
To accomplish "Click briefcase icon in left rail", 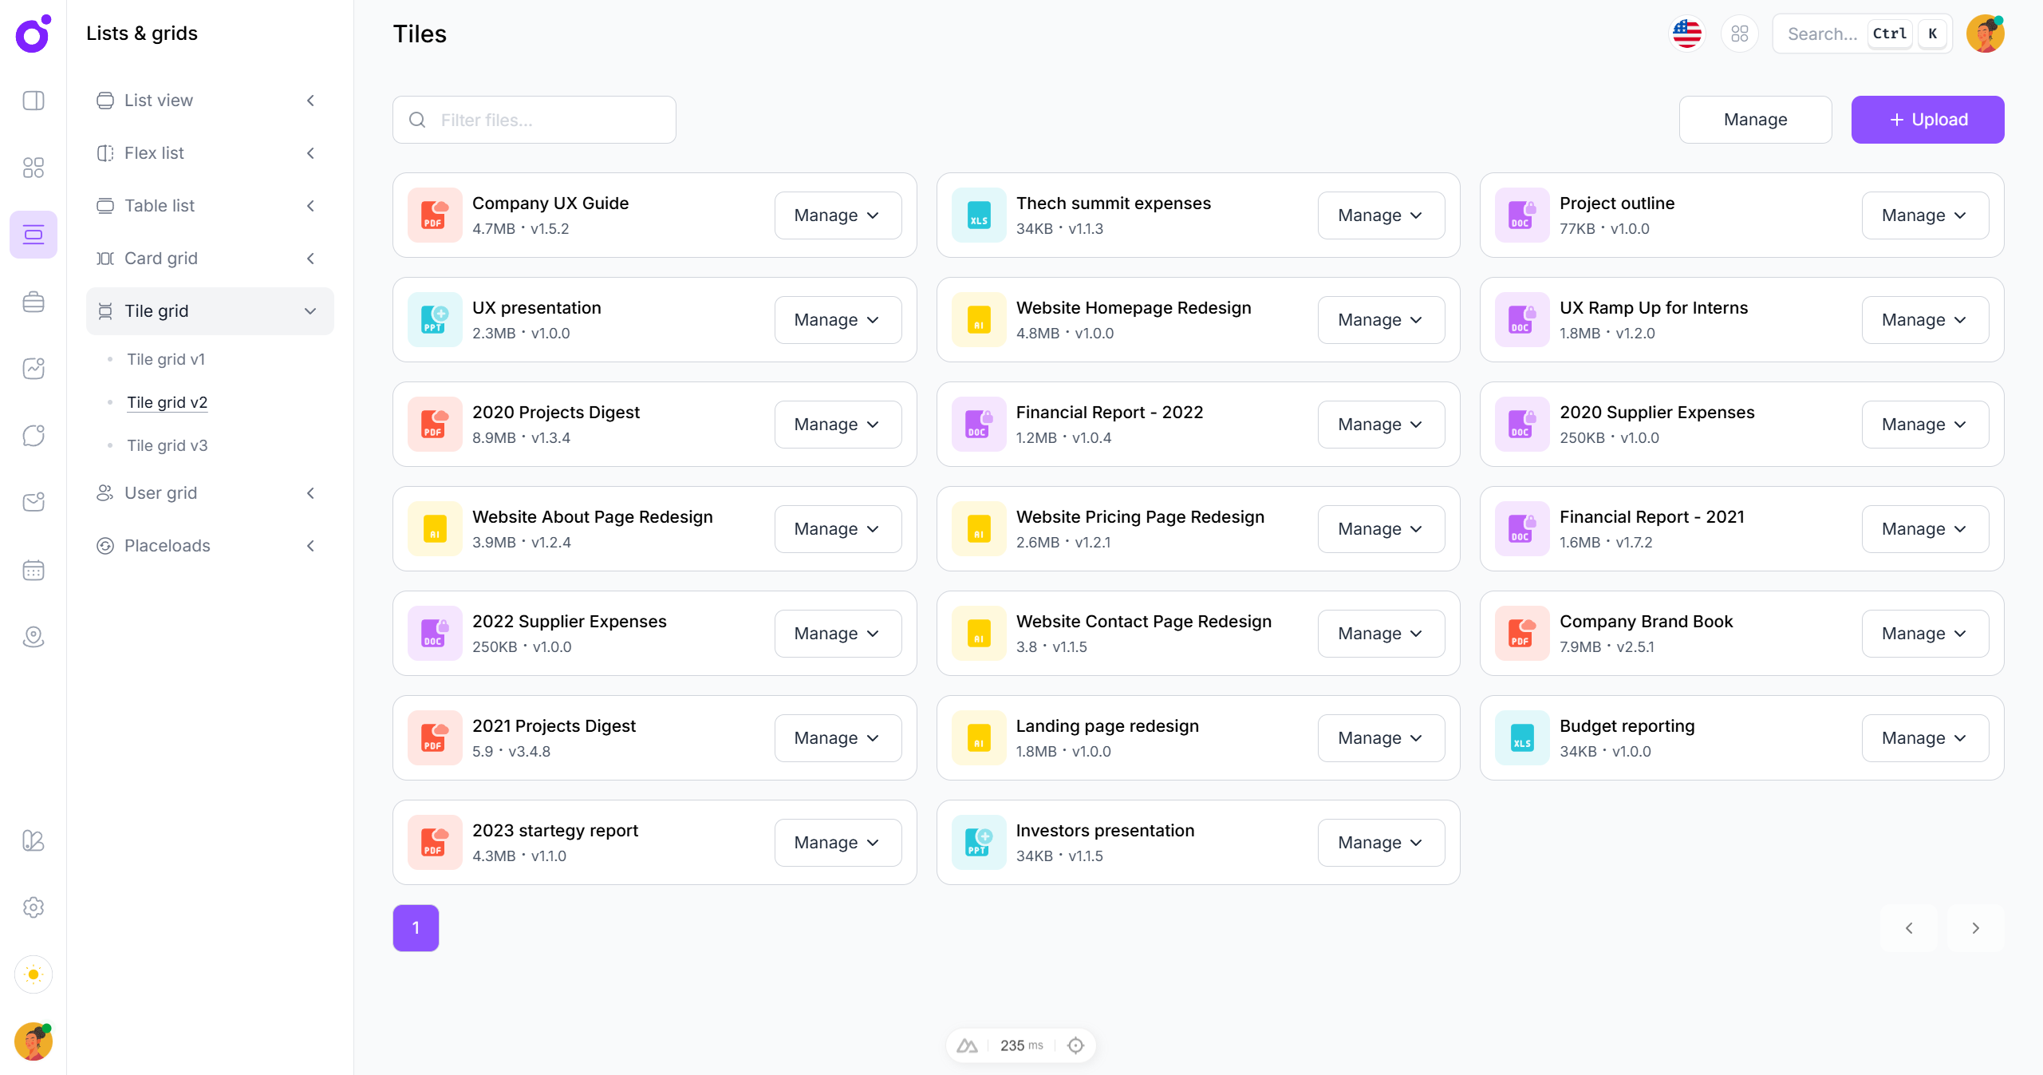I will (x=34, y=302).
